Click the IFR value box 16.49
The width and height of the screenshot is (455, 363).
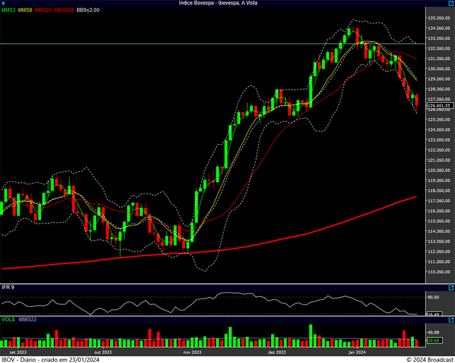434,314
